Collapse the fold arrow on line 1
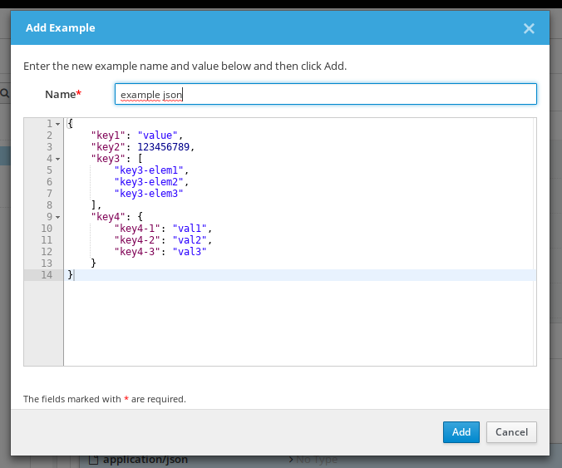Viewport: 562px width, 468px height. point(57,124)
